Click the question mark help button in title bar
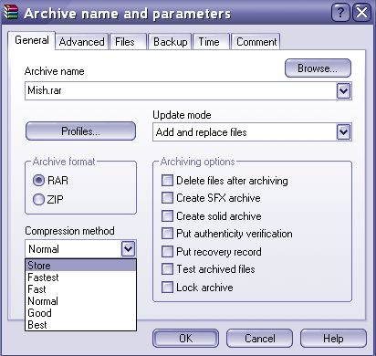The width and height of the screenshot is (376, 356). [x=340, y=13]
